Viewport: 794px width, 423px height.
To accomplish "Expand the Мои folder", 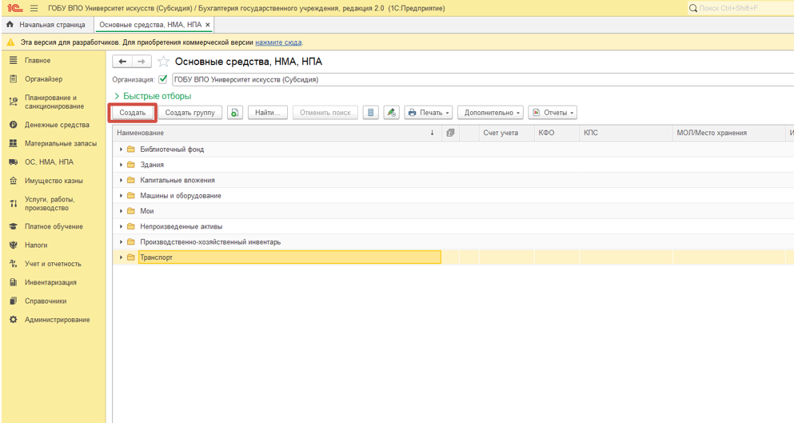I will tap(121, 211).
